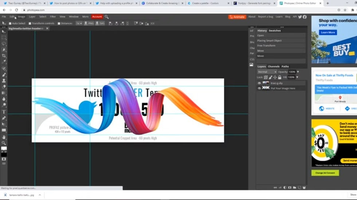Switch to the Paths tab

285,66
